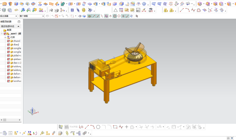The width and height of the screenshot is (236, 140).
Task: Select the Rectangle tool in sketch toolbar
Action: [x=115, y=127]
